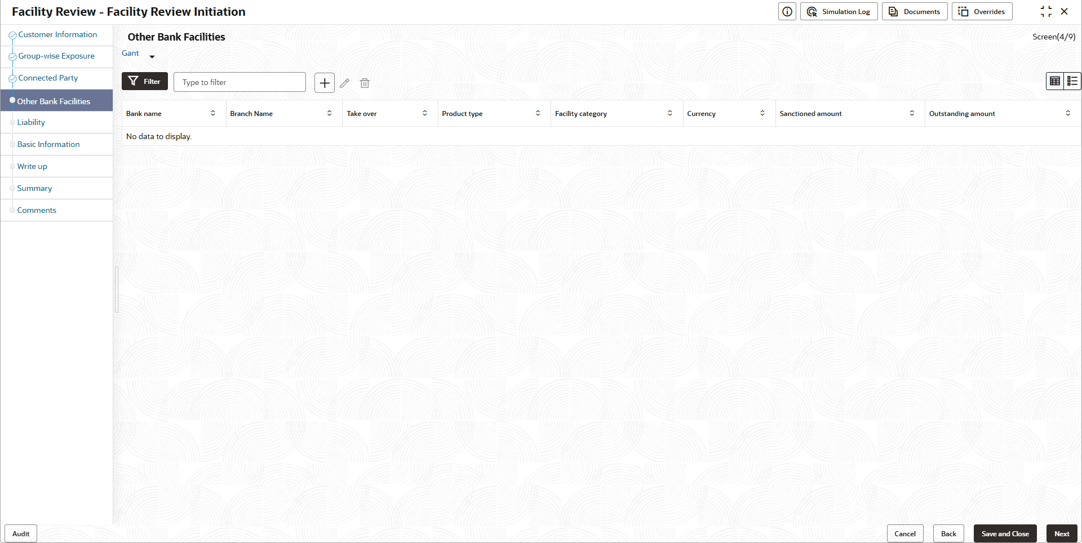Sort by Currency column
The width and height of the screenshot is (1082, 543).
coord(762,113)
